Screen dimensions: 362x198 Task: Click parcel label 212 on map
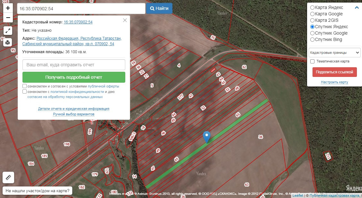pos(328,156)
